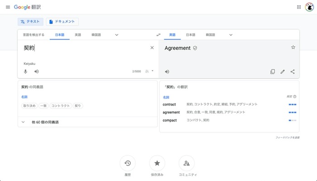The image size is (317, 181).
Task: Select 英語 as source language
Action: 78,35
